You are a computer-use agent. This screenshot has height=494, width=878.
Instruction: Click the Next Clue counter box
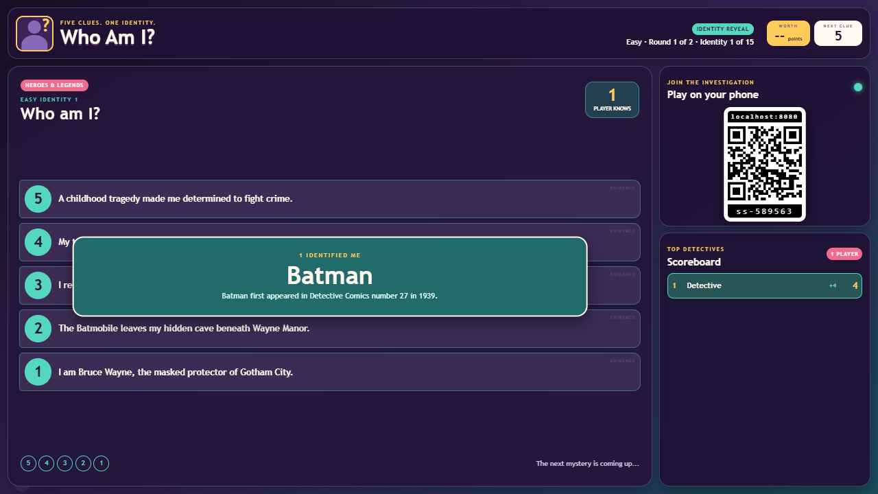coord(838,34)
